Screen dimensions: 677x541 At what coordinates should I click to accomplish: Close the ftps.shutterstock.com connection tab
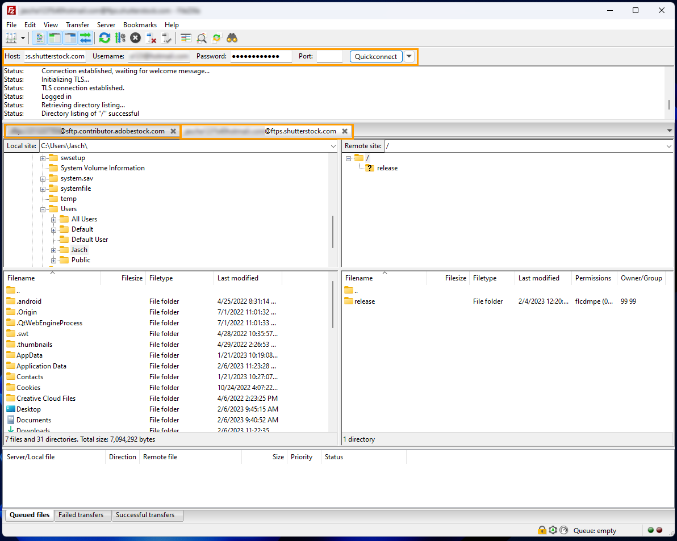pos(345,131)
